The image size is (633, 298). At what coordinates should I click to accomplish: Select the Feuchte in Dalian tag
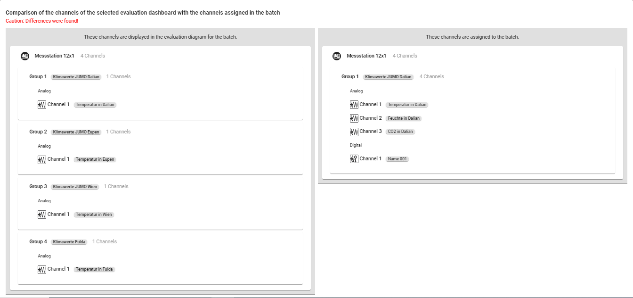[404, 118]
